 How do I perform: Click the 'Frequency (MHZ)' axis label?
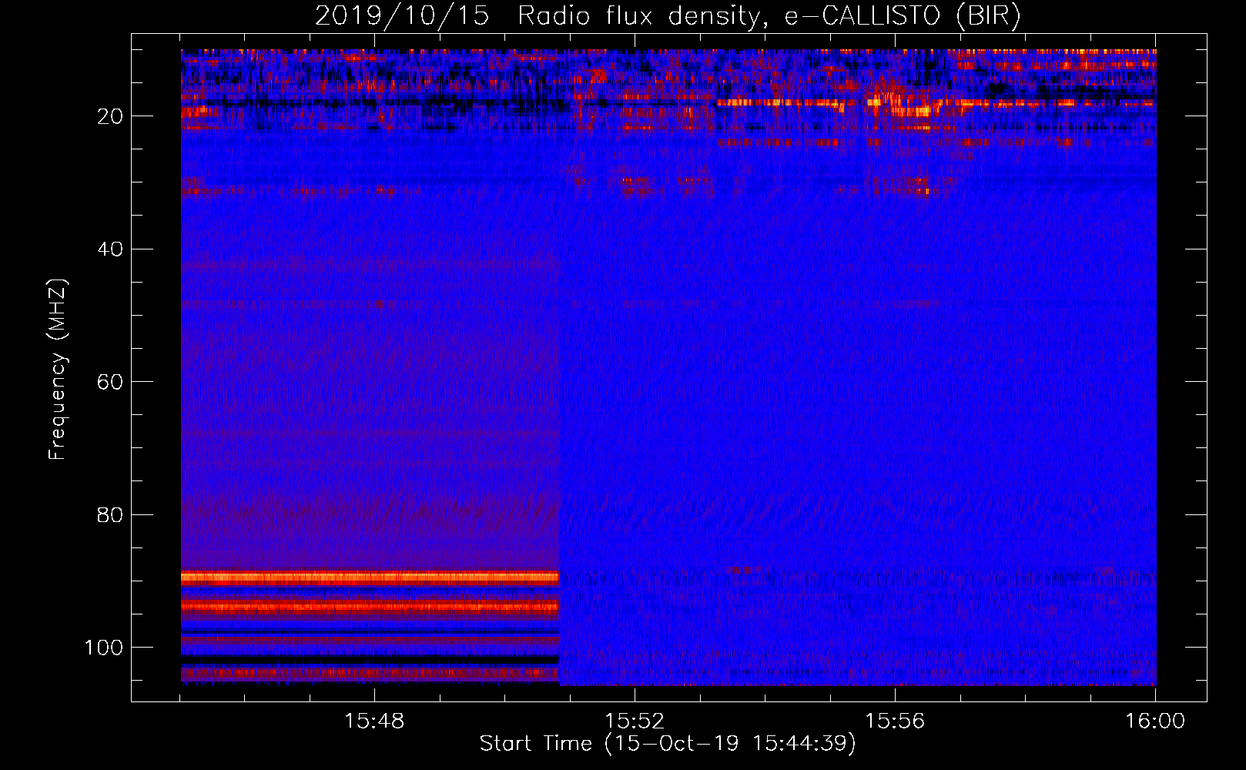coord(58,370)
